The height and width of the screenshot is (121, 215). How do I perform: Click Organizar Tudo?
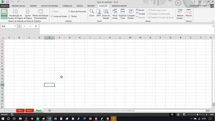[123, 14]
